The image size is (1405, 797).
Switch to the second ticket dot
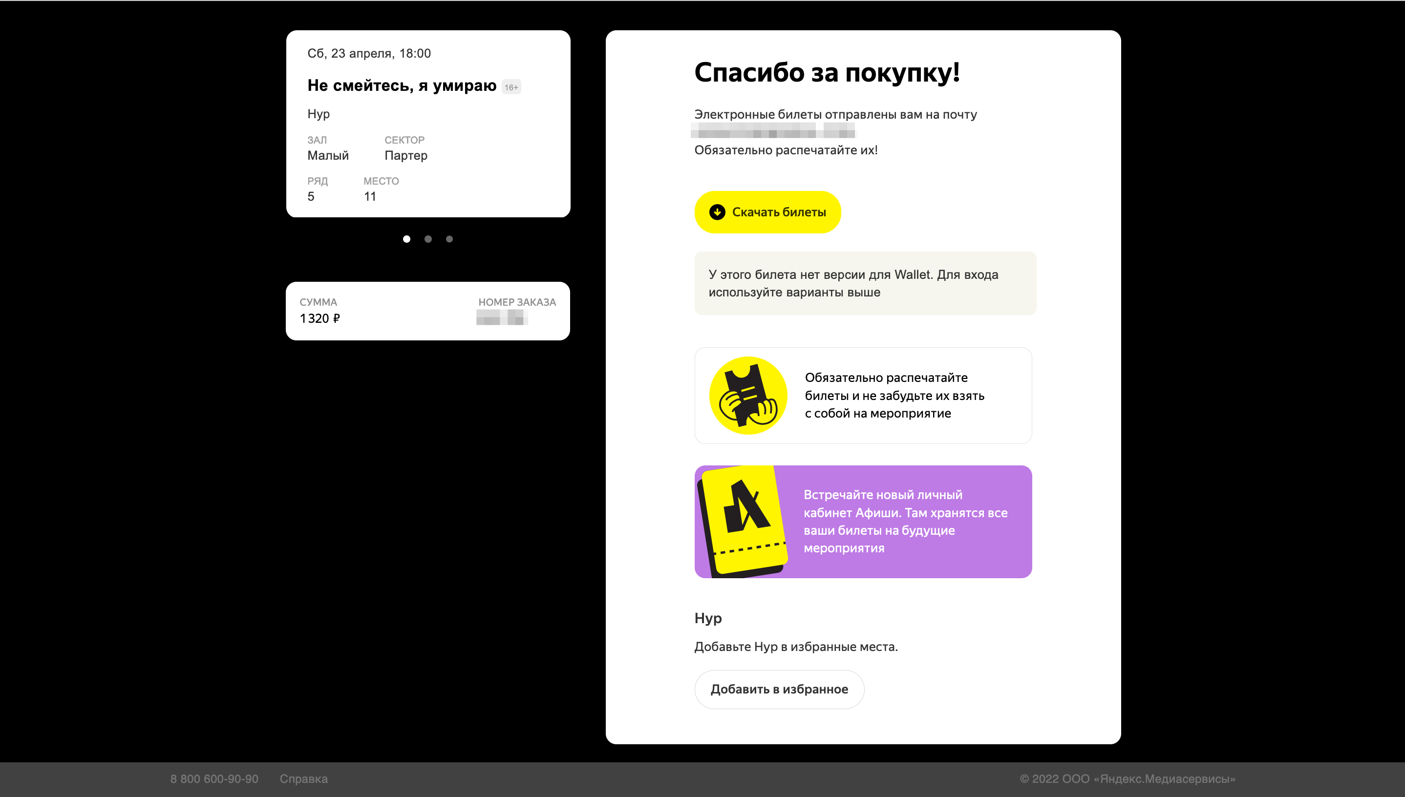coord(428,239)
